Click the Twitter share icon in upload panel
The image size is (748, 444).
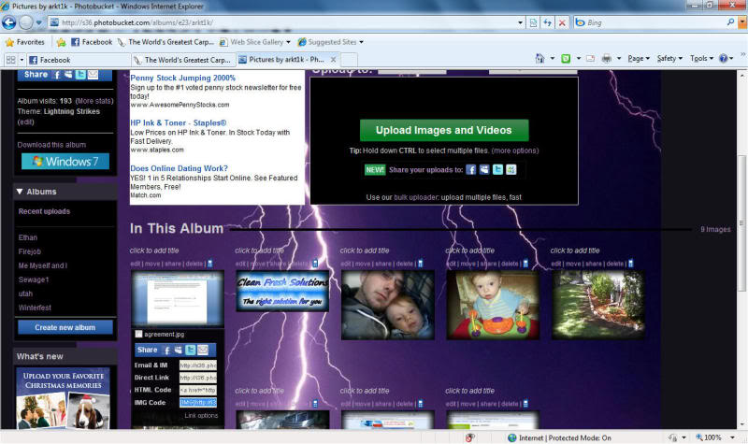497,169
